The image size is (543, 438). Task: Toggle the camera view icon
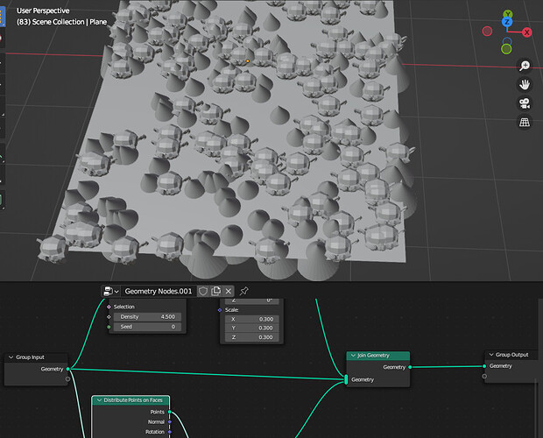coord(525,103)
